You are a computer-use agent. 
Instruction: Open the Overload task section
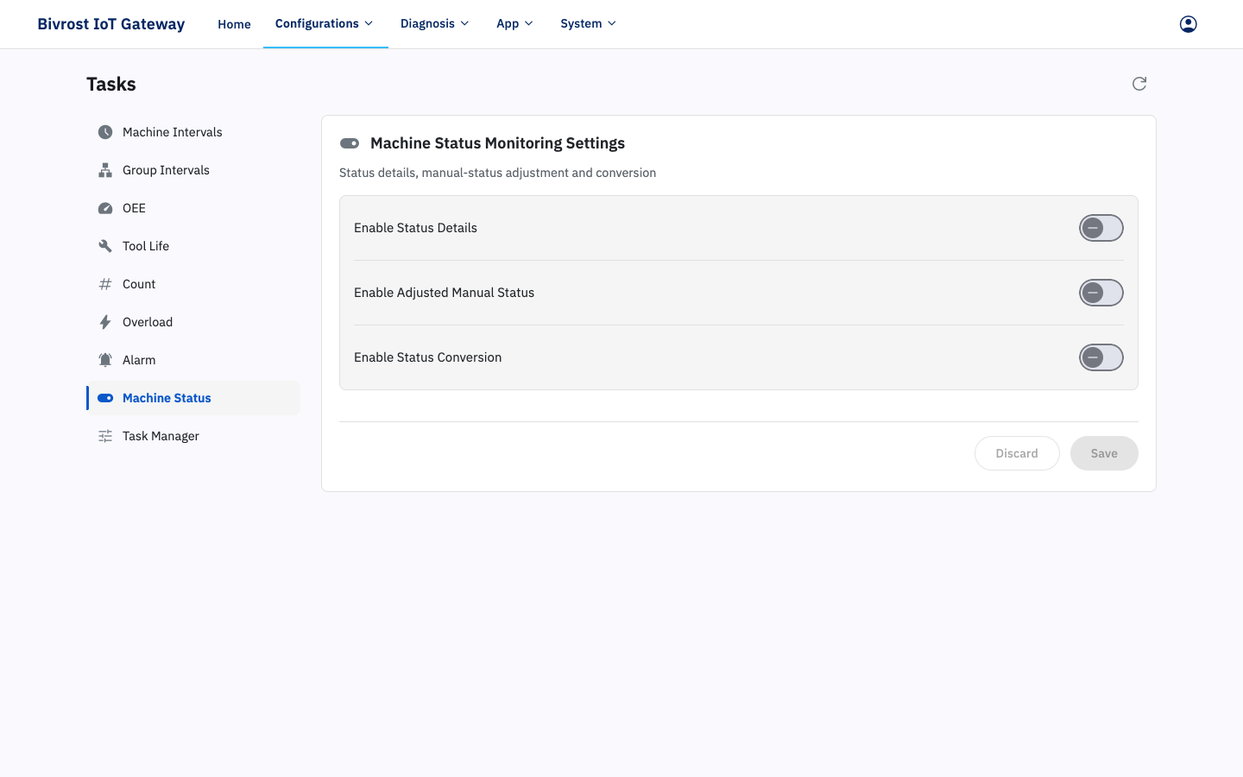[x=193, y=322]
